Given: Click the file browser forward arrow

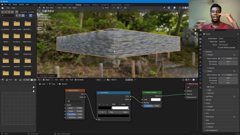Looking at the screenshot, I should pyautogui.click(x=6, y=12).
